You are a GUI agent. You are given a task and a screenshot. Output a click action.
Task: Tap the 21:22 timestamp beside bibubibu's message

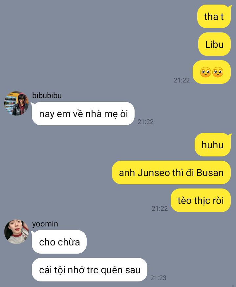click(x=145, y=122)
